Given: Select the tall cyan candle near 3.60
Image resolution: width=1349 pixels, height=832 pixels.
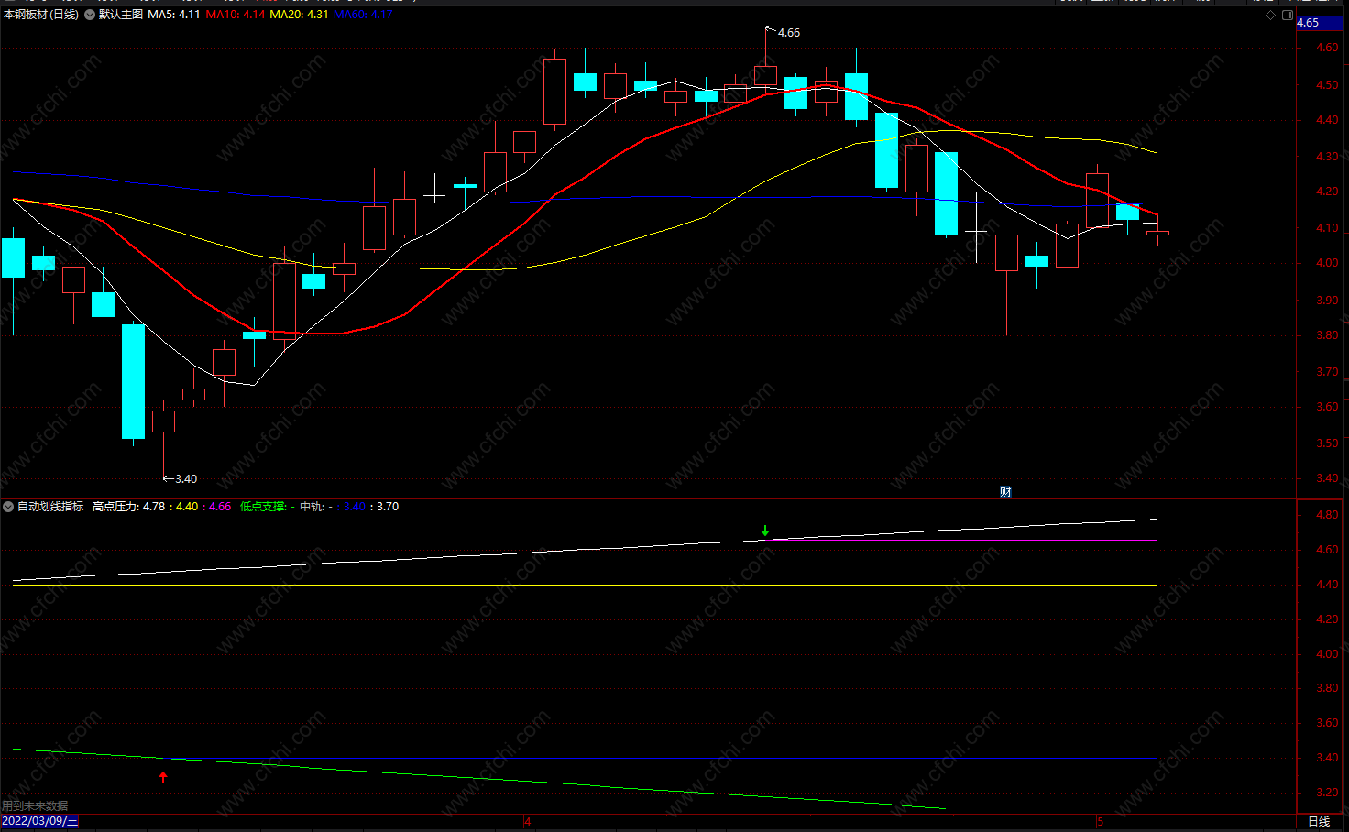Looking at the screenshot, I should tap(134, 381).
